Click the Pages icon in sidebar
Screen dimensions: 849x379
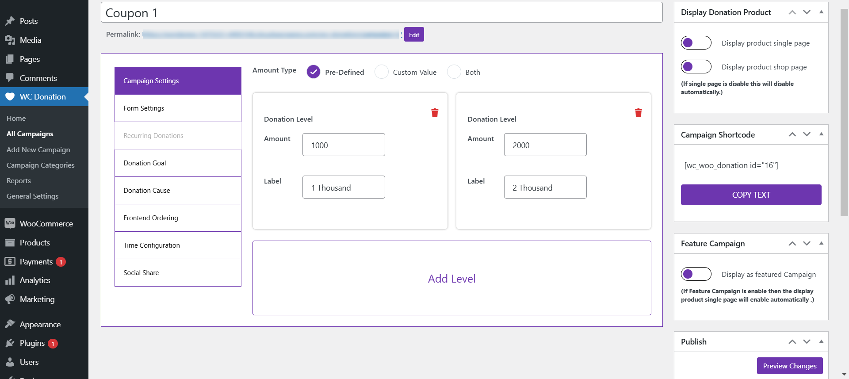click(10, 59)
